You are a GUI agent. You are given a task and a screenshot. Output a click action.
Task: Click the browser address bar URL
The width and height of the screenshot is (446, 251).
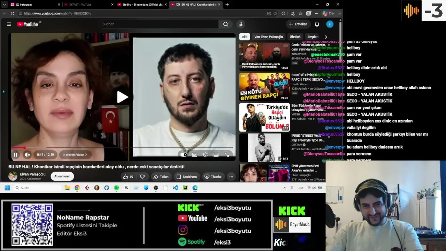pyautogui.click(x=57, y=13)
